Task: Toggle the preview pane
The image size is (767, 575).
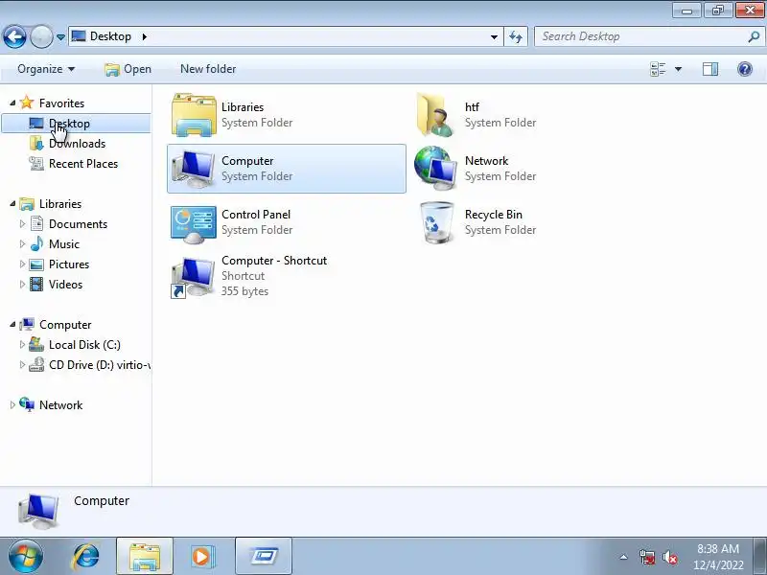Action: coord(710,69)
